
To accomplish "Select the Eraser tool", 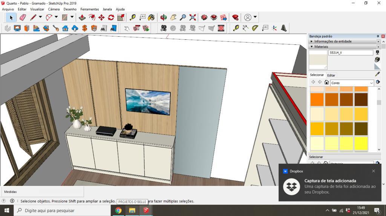I will coord(23,17).
